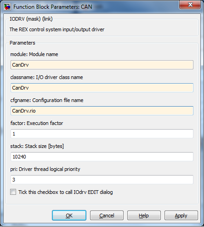The image size is (204, 227).
Task: Edit the CanDrv.rio configuration file name field
Action: click(102, 111)
